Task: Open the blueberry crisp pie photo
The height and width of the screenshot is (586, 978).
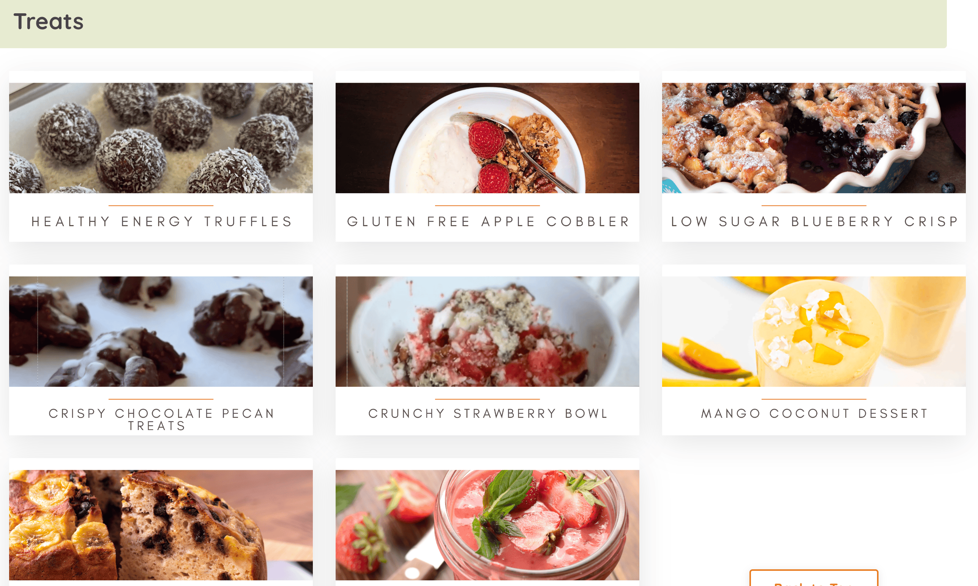Action: 814,138
